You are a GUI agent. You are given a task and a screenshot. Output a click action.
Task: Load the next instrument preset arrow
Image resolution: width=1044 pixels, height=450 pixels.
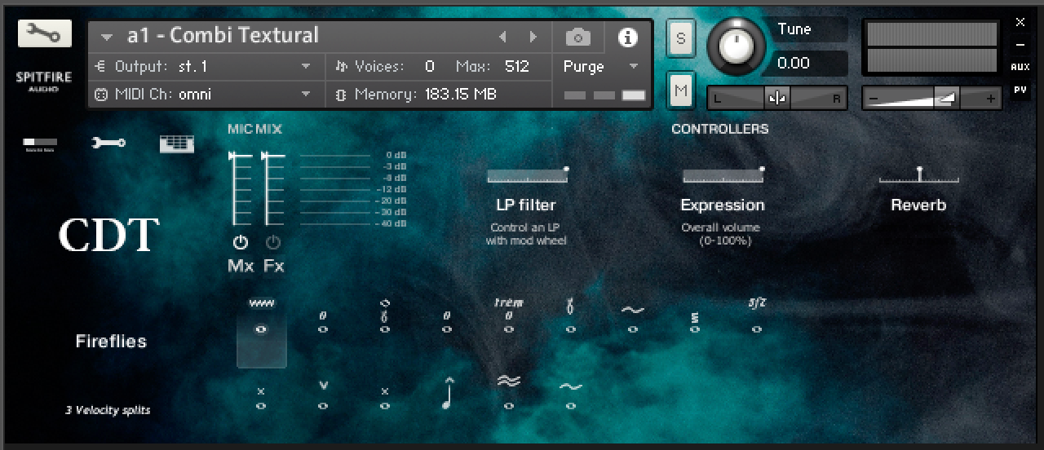click(533, 37)
